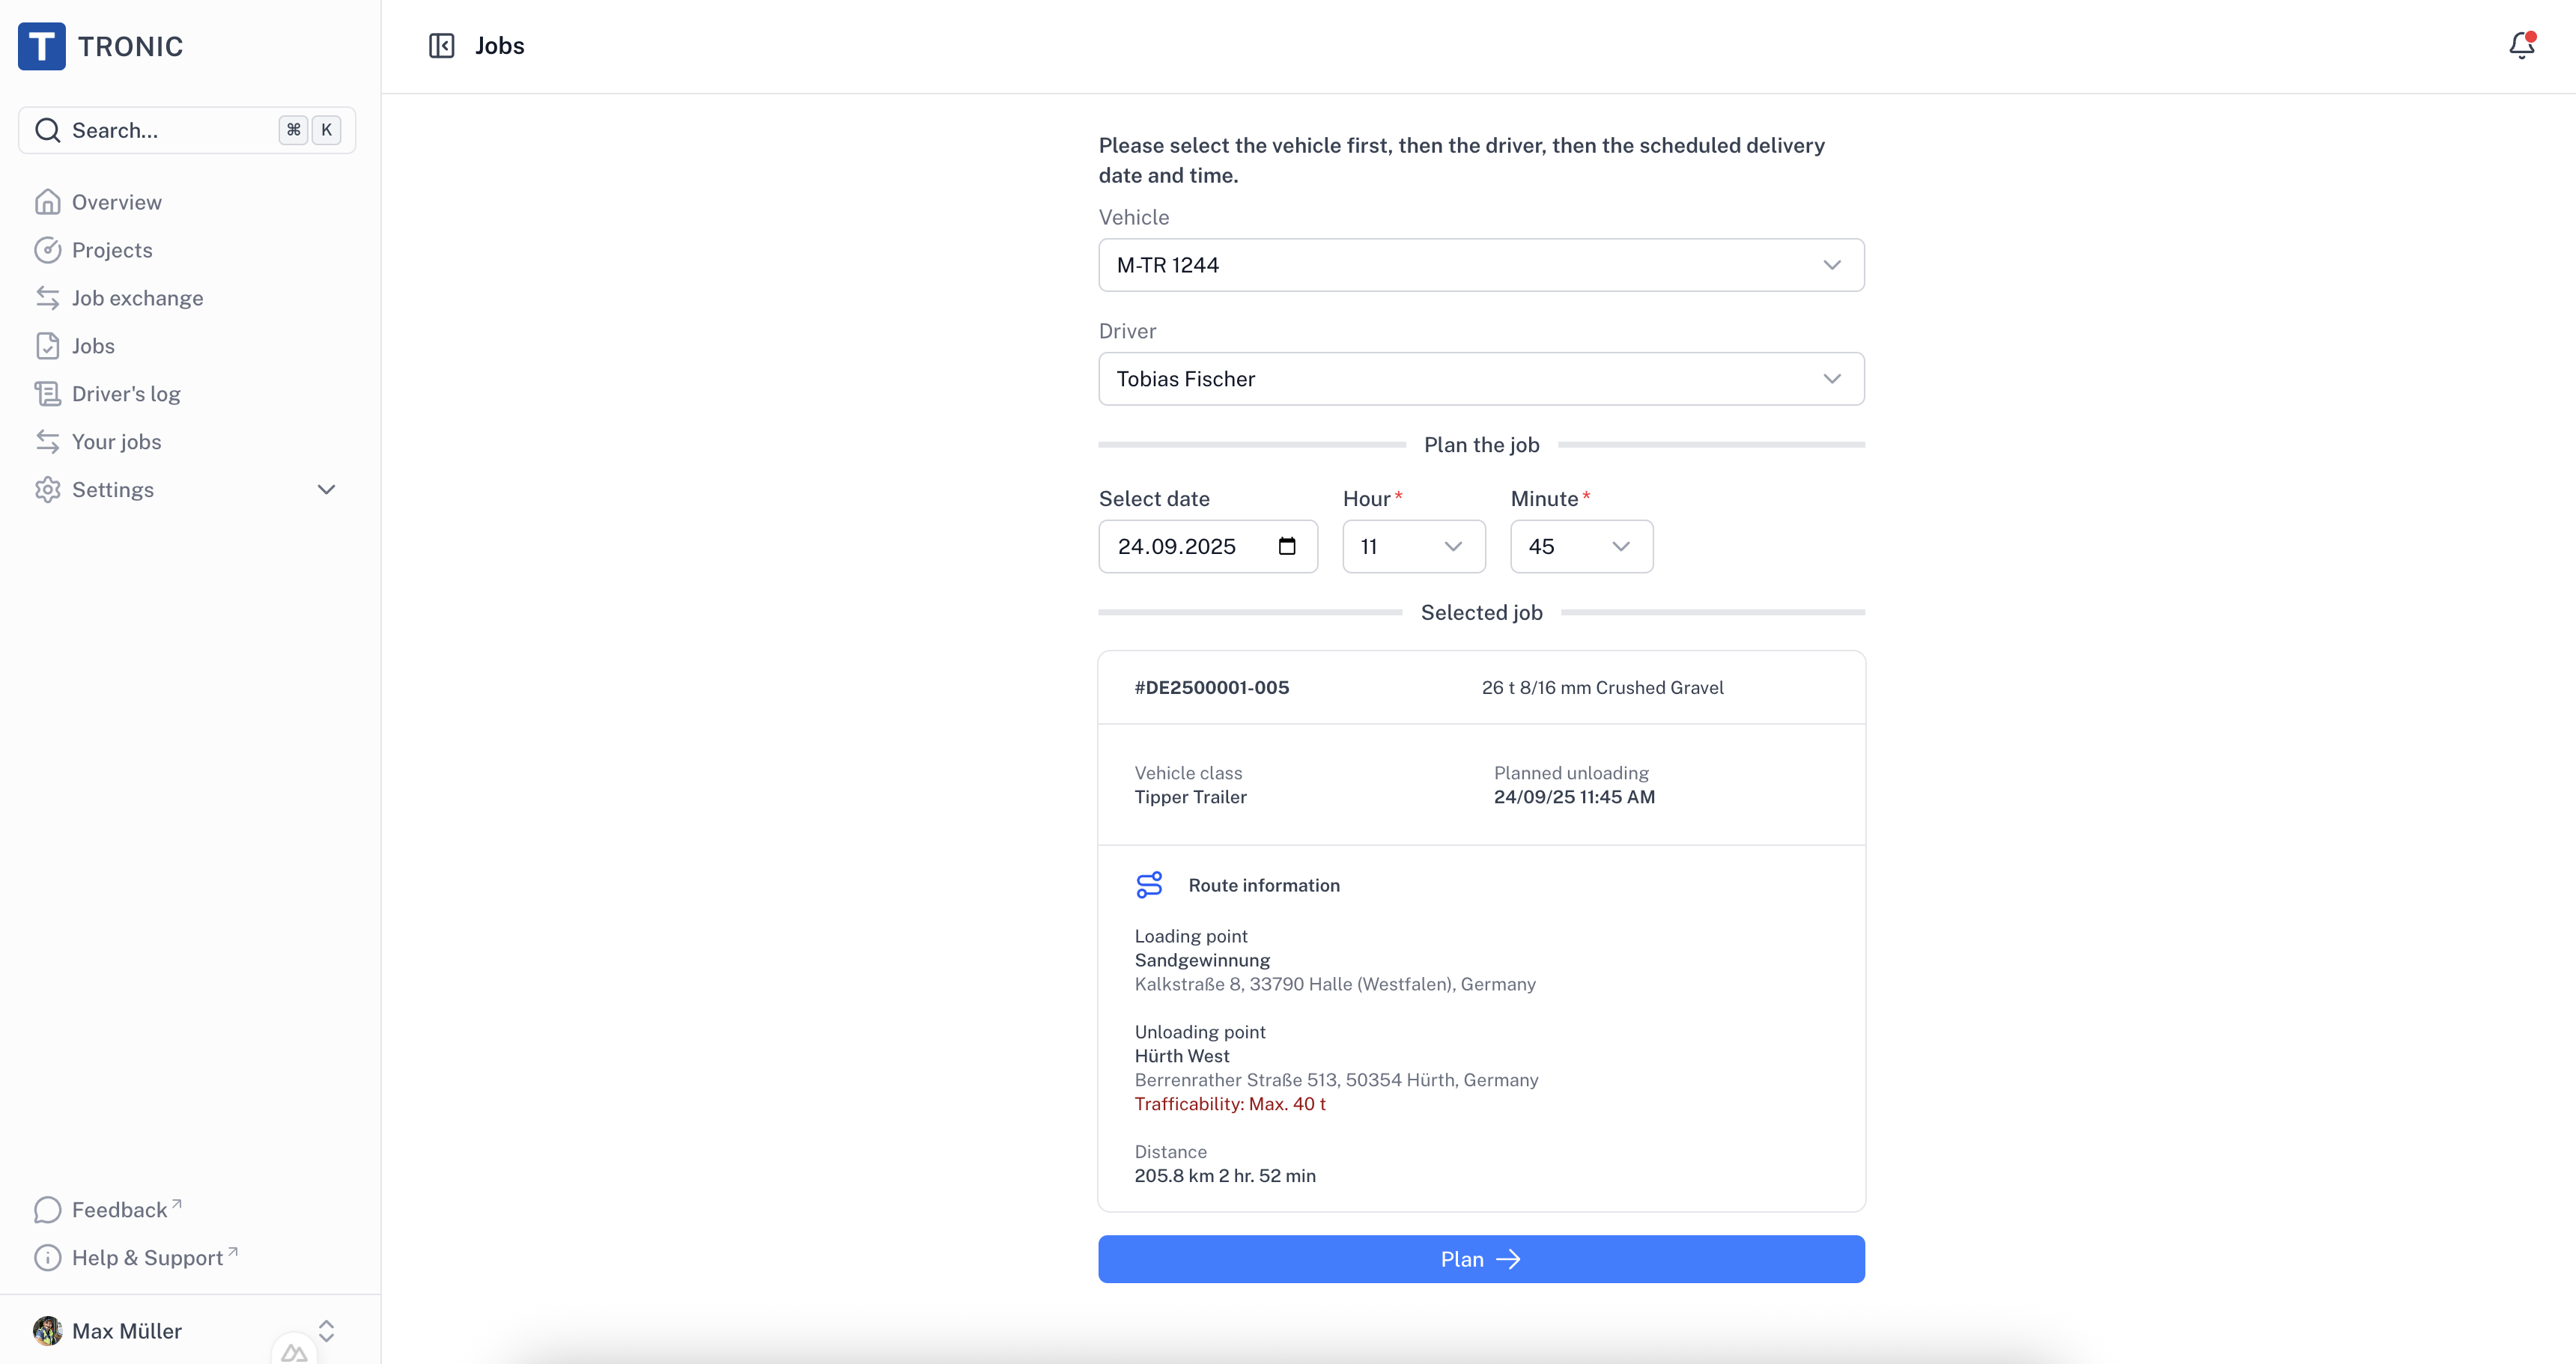Image resolution: width=2576 pixels, height=1364 pixels.
Task: Click the Route information icon
Action: click(1149, 884)
